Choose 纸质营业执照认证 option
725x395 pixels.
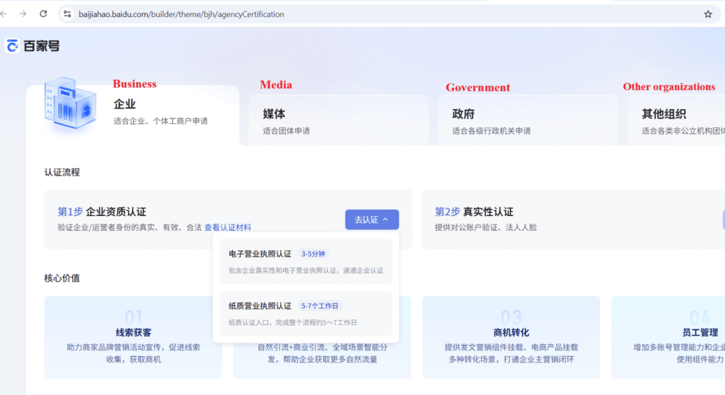306,314
